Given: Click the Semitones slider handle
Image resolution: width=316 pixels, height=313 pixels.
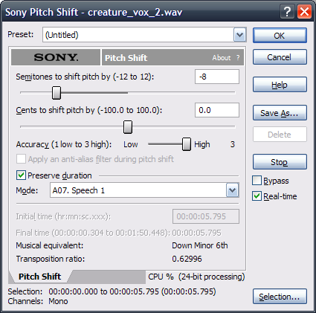Looking at the screenshot, I should 57,93.
